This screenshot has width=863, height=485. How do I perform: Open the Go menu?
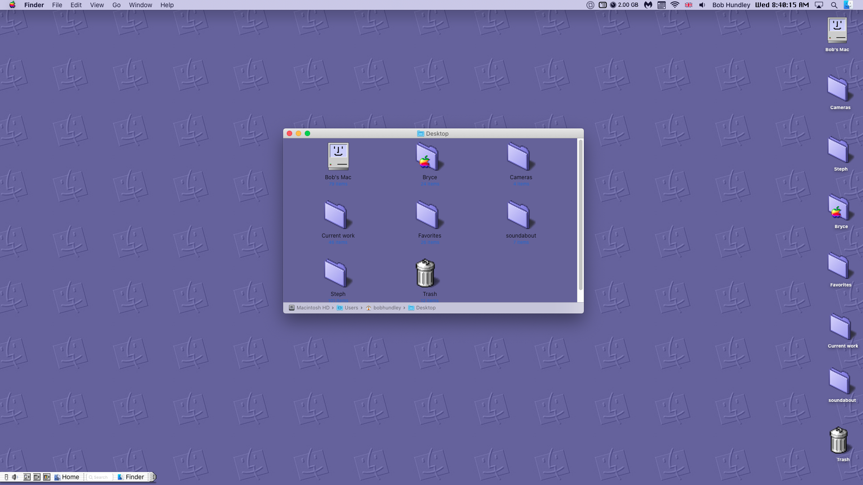(x=116, y=5)
